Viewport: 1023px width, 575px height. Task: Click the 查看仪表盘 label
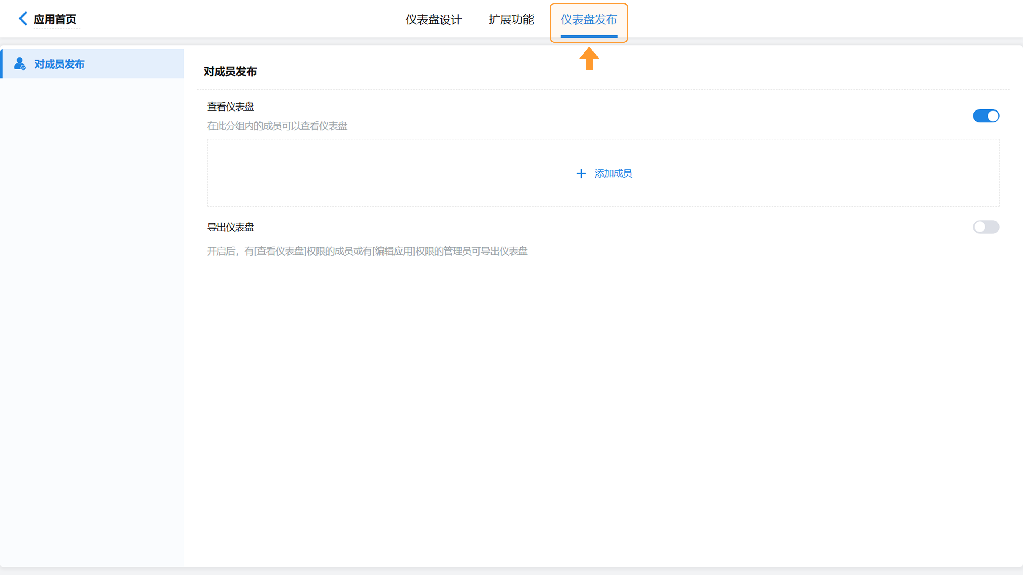[x=230, y=107]
